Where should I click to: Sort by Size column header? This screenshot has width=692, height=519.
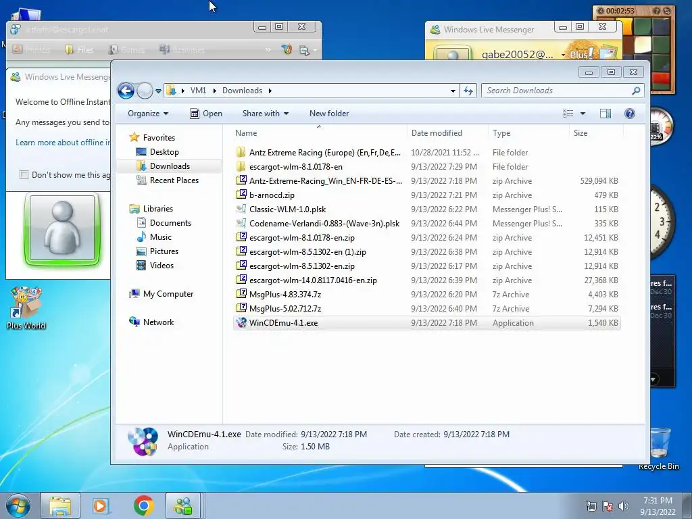pos(596,133)
